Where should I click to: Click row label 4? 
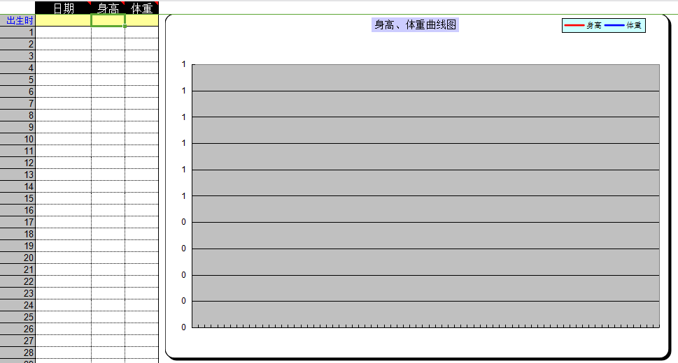[17, 68]
